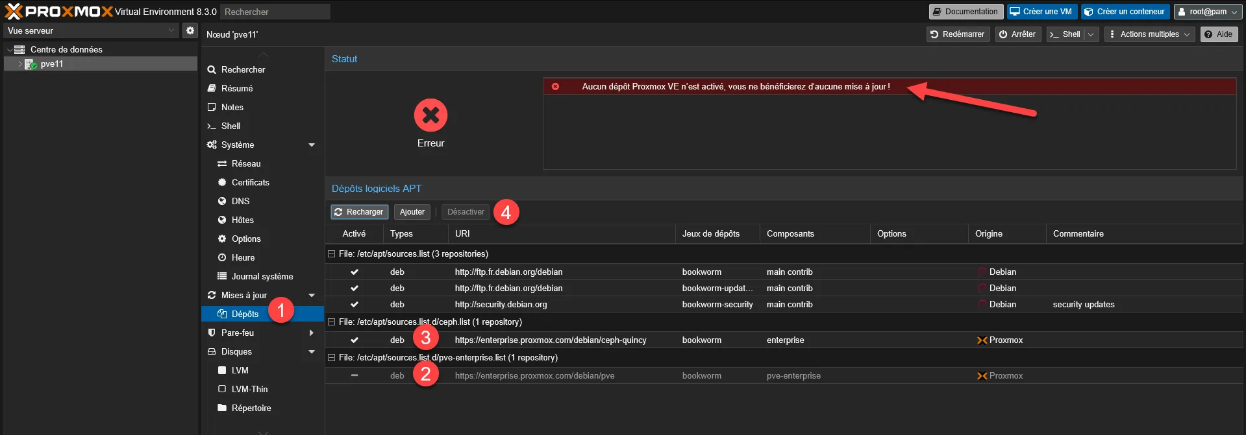The image size is (1246, 435).
Task: Click the gear icon beside Vue serveur
Action: (x=190, y=30)
